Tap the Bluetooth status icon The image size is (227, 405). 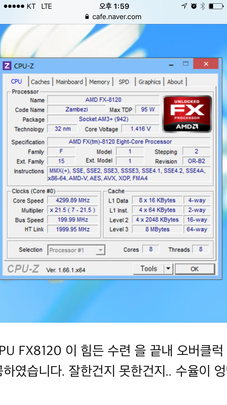tap(202, 6)
